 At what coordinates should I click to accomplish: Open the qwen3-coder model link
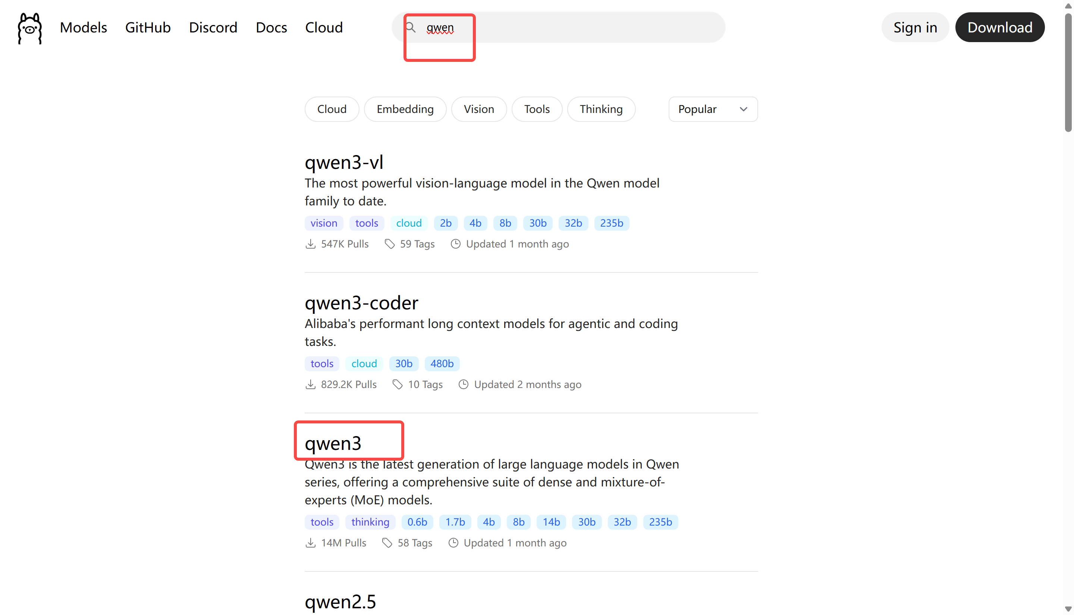pos(361,302)
